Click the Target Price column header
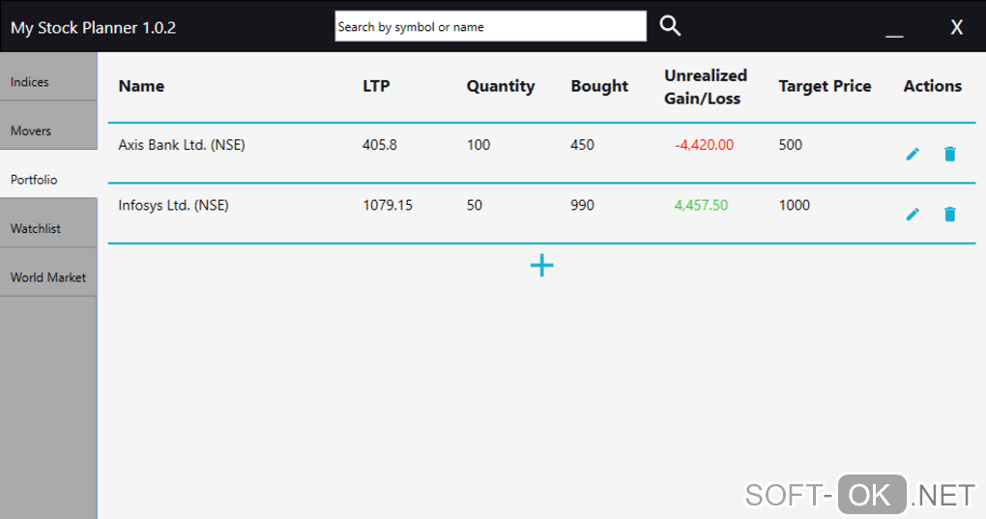 (825, 86)
